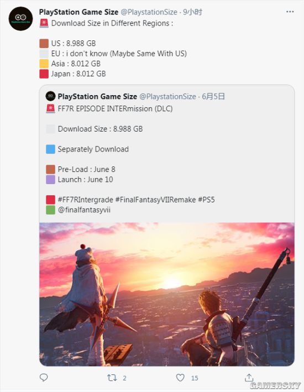Open the @finalfantasyvii mention
This screenshot has width=304, height=392.
coord(84,210)
